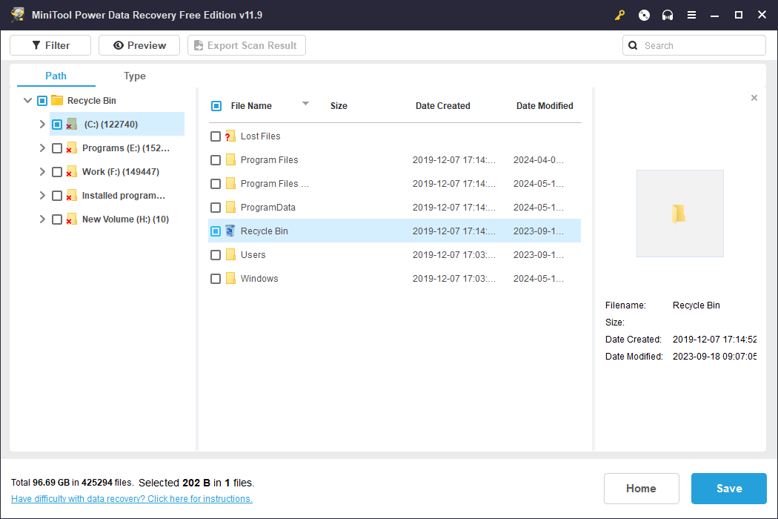Open the data recovery instructions link

point(131,499)
